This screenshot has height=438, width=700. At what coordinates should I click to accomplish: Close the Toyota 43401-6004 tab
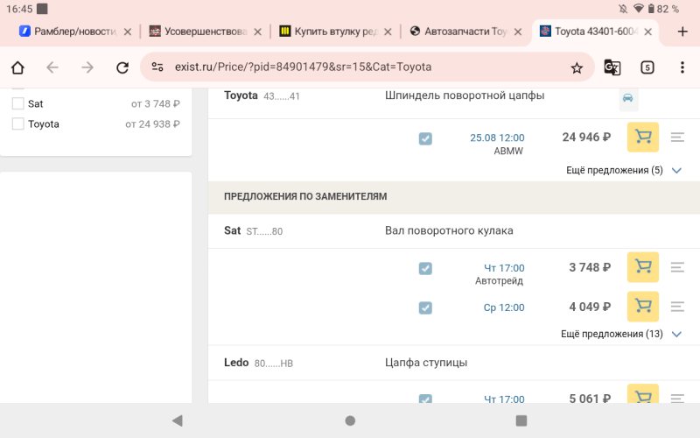[648, 32]
